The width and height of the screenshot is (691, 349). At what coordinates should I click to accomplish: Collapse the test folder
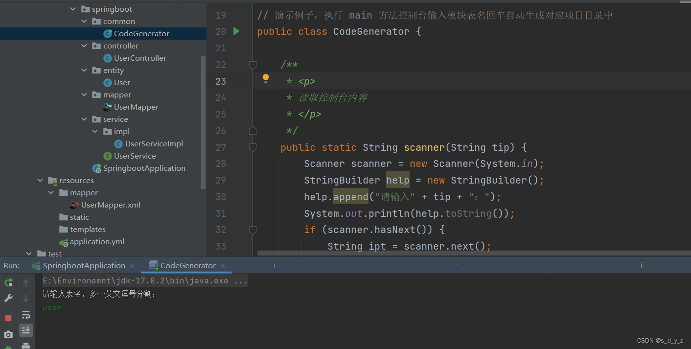[29, 254]
